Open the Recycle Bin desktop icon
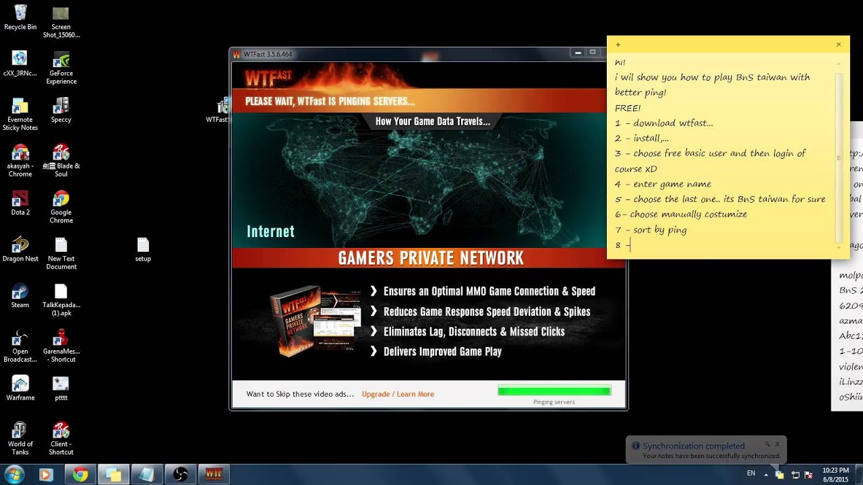The image size is (863, 485). pos(20,18)
